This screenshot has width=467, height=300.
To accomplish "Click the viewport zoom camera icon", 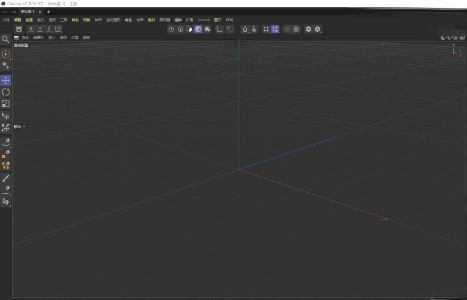I will (x=448, y=38).
